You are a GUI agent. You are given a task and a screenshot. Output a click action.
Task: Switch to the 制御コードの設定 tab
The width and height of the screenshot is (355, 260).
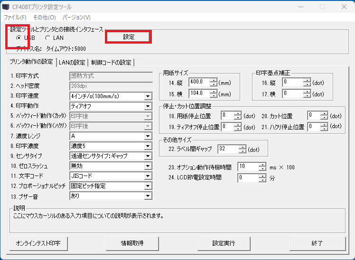click(x=111, y=63)
